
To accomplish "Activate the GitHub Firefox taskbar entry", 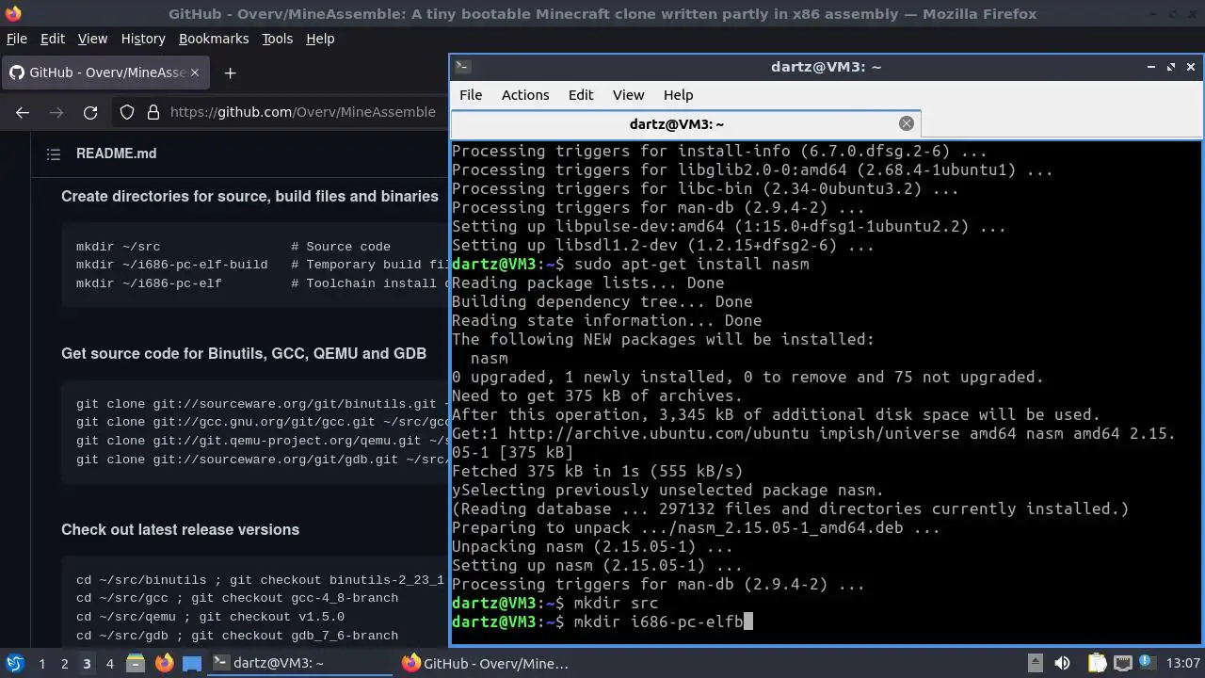I will 488,663.
